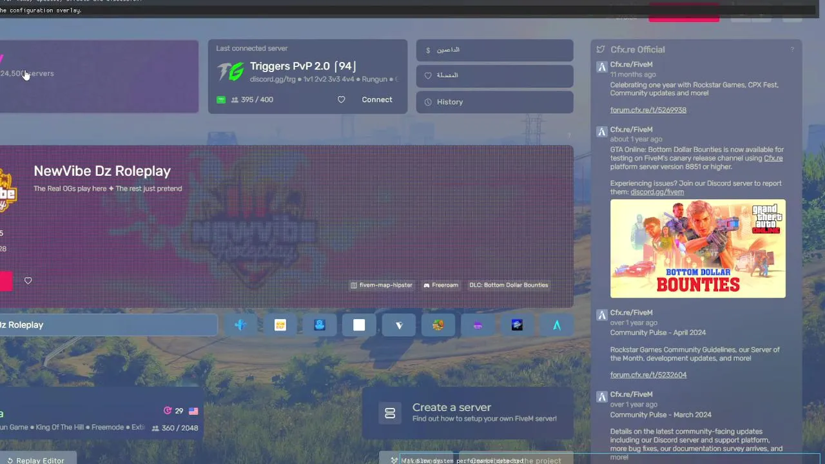Click the 360 / 2048 player count
The height and width of the screenshot is (464, 825).
pos(175,428)
